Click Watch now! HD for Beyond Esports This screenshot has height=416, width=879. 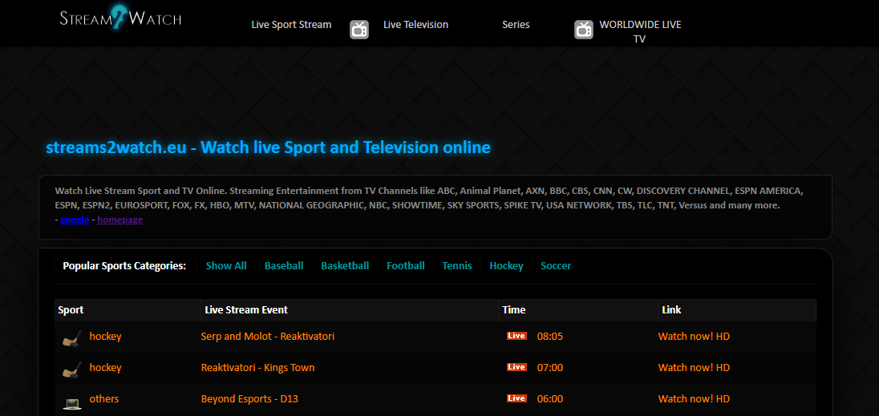pos(694,399)
